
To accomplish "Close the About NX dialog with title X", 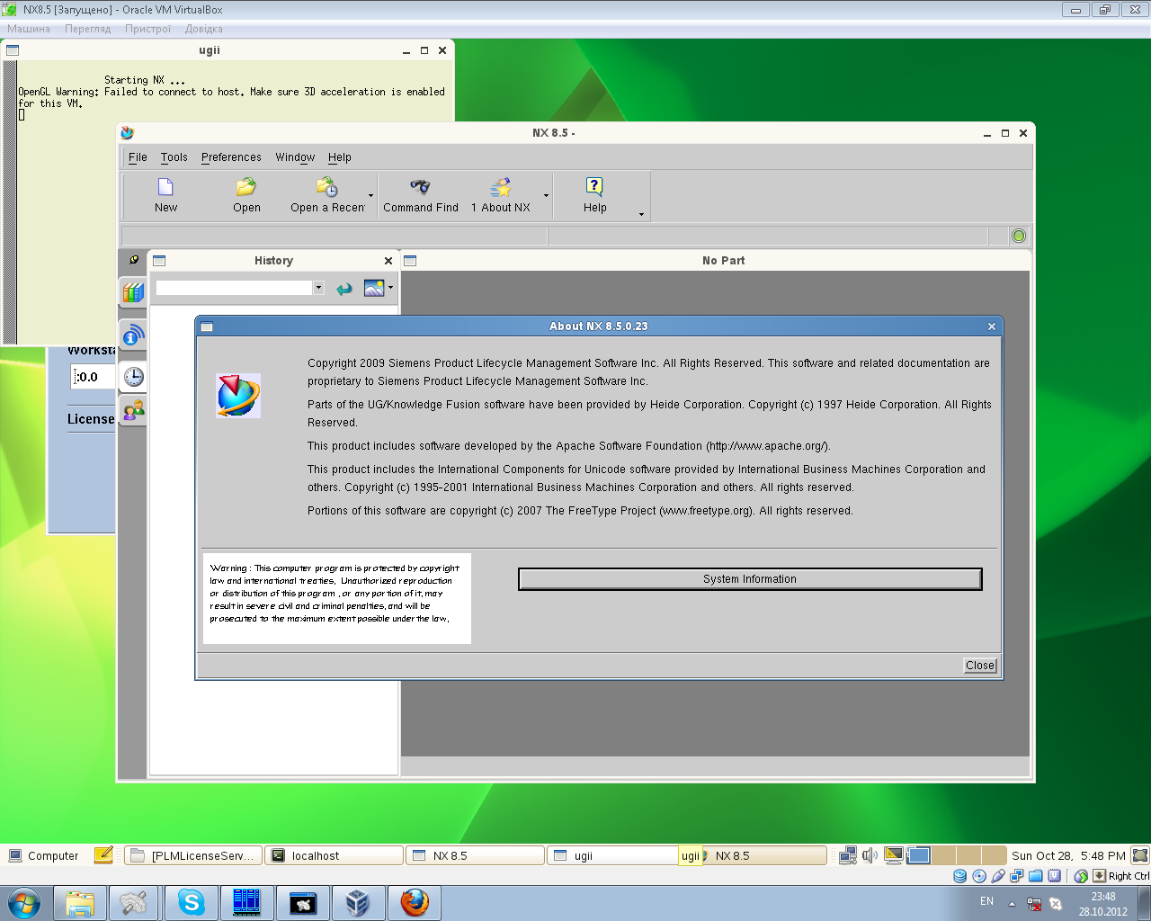I will click(992, 326).
